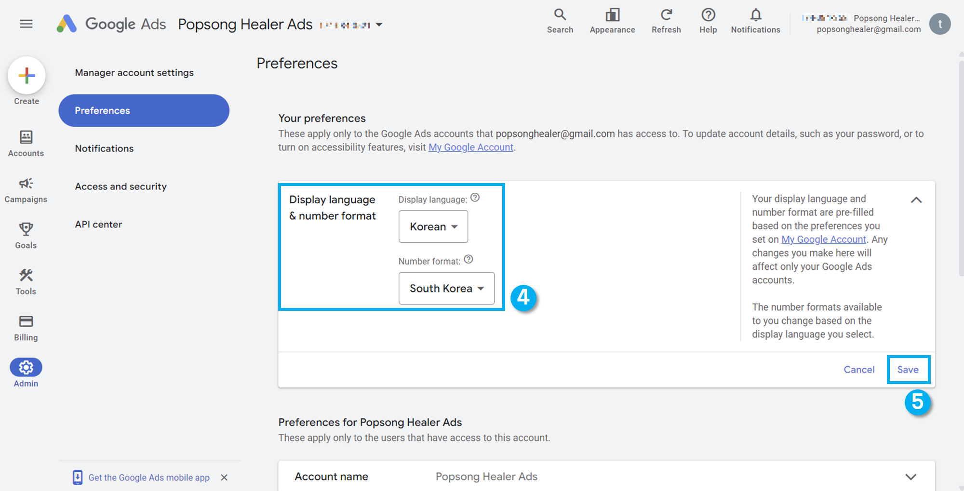Click the Create plus button

[x=27, y=76]
